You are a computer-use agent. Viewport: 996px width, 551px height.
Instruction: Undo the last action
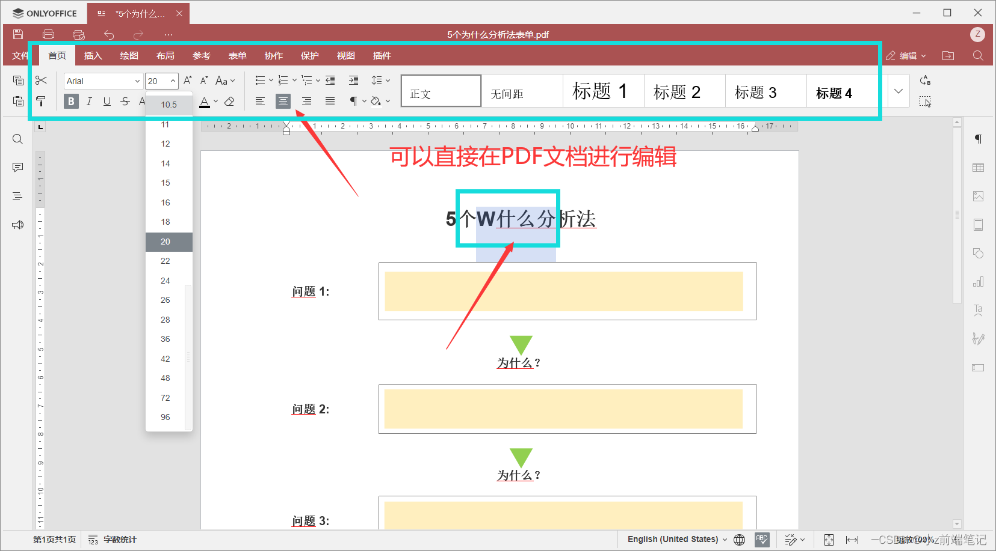tap(109, 34)
